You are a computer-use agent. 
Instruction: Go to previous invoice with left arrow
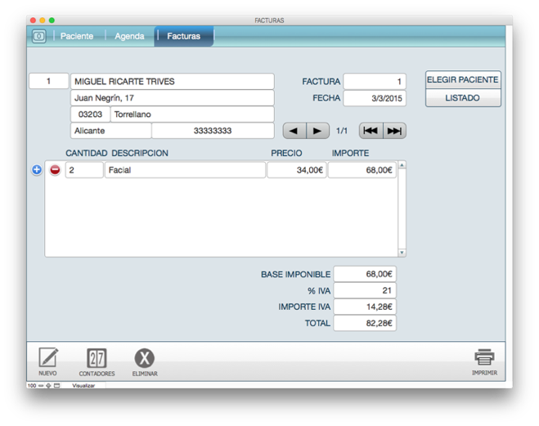[x=294, y=131]
